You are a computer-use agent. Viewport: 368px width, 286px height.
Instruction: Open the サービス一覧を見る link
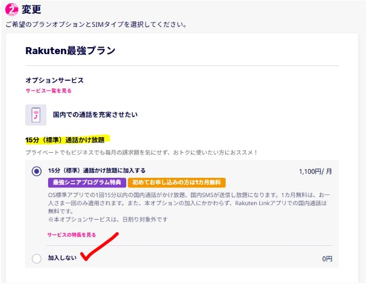click(x=49, y=91)
